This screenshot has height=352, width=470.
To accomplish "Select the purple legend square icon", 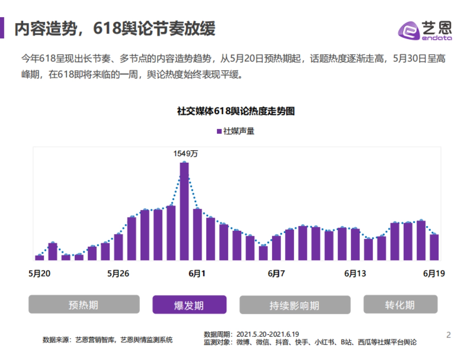I will click(219, 131).
